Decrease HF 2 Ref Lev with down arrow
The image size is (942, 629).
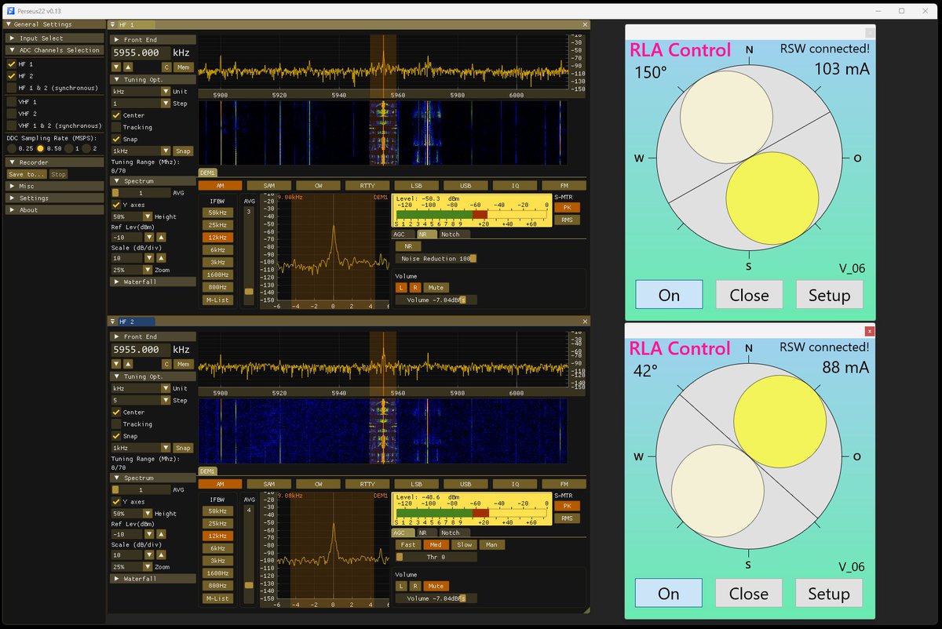[x=149, y=534]
